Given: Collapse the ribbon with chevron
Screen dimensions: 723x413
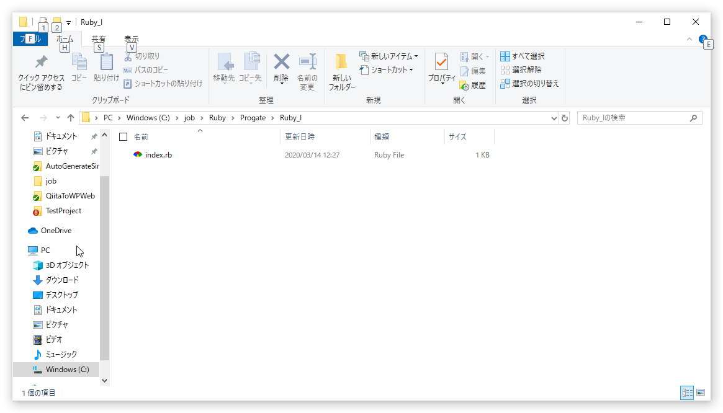Looking at the screenshot, I should pos(689,39).
